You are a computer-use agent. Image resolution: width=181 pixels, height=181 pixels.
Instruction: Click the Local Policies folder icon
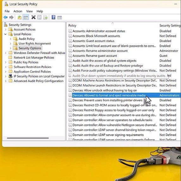pyautogui.click(x=10, y=34)
